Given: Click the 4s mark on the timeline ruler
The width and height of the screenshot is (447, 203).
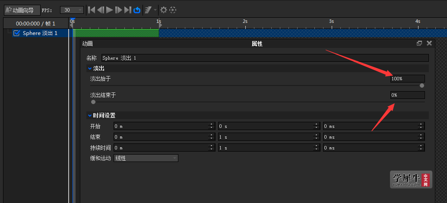Looking at the screenshot, I should [x=418, y=22].
